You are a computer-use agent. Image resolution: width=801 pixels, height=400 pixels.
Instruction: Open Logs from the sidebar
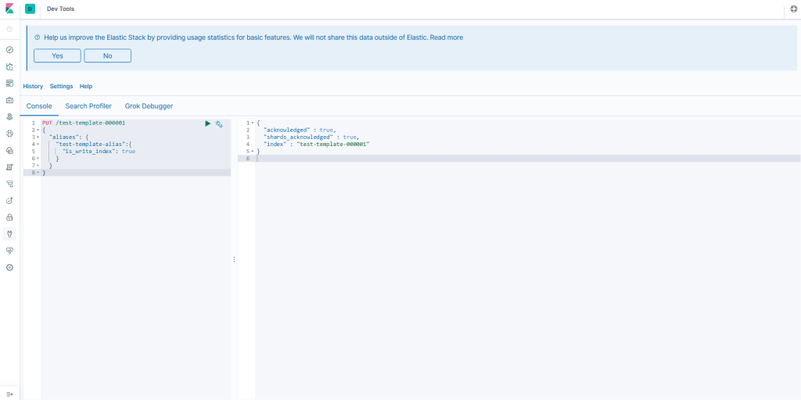click(9, 167)
